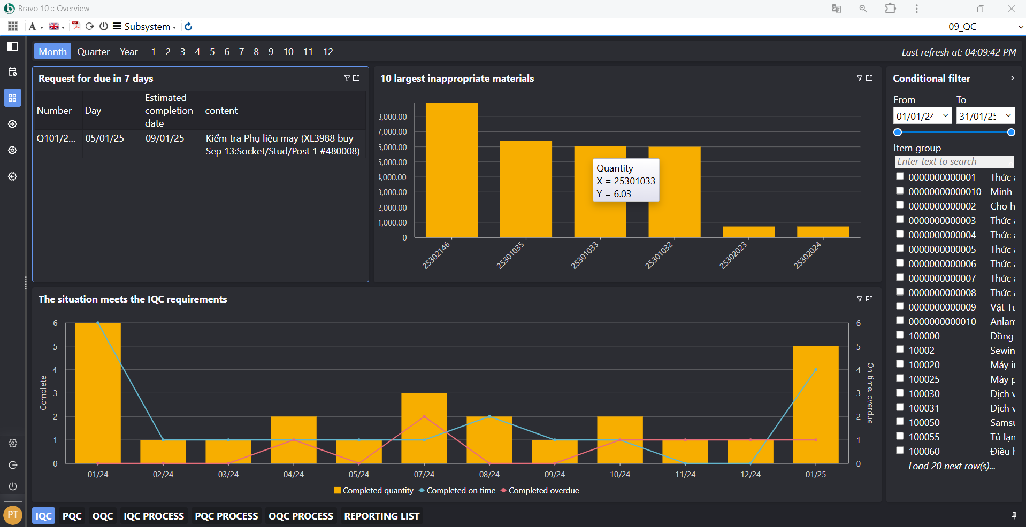The height and width of the screenshot is (527, 1026).
Task: Click the calendar schedule icon in sidebar
Action: coord(13,72)
